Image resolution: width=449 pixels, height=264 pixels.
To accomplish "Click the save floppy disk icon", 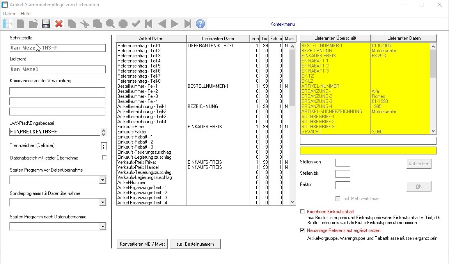I will coord(46,24).
